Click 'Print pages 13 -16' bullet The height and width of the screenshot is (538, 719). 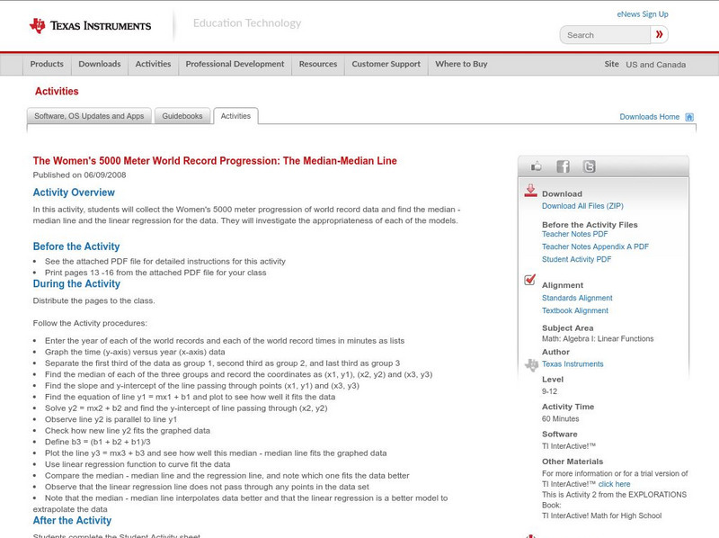click(155, 273)
